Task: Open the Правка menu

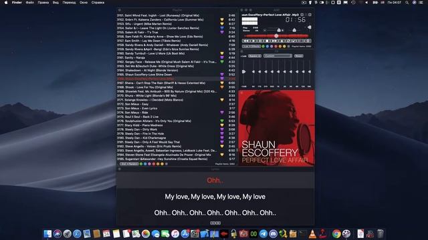Action: pos(43,3)
